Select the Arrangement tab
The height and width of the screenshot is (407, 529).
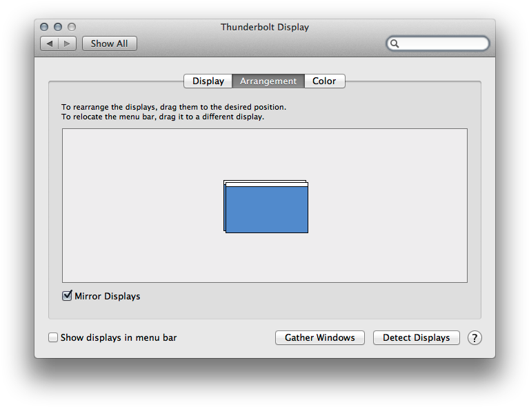(x=268, y=81)
